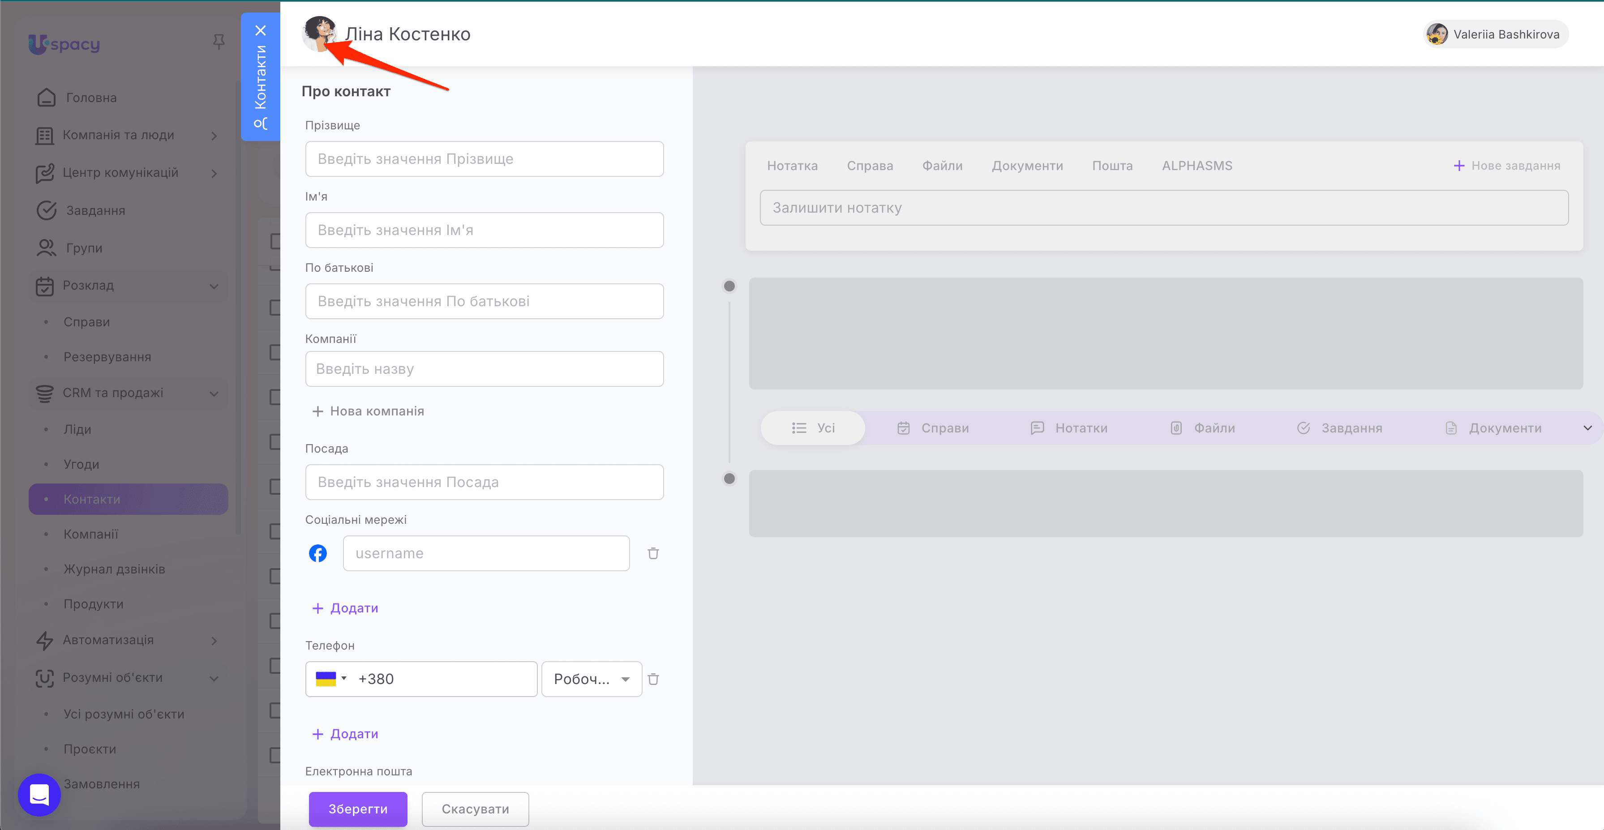Click the Головна home icon
Screen dimensions: 1604x830
47,98
